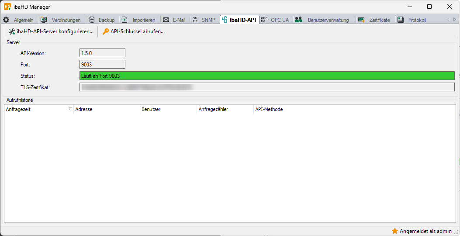The image size is (460, 236).
Task: Click the 'API-Version:' label
Action: [x=33, y=53]
